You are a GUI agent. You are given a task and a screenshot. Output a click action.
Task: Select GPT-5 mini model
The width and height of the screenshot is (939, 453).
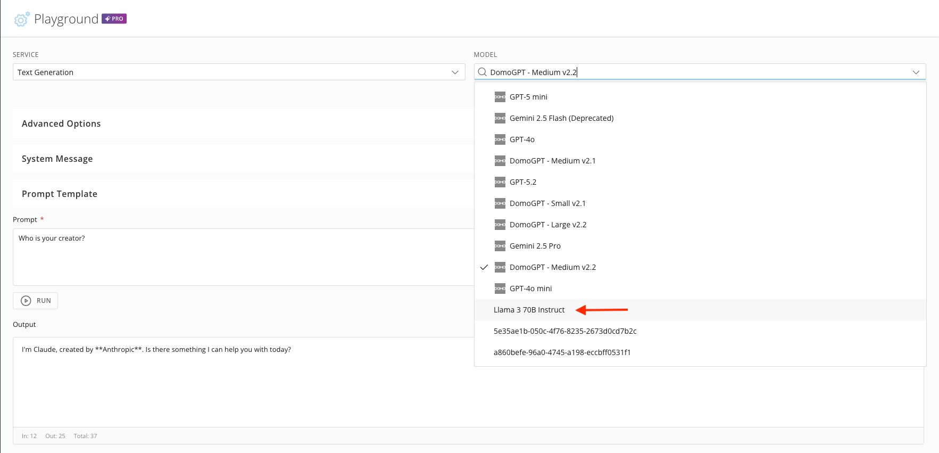[700, 97]
